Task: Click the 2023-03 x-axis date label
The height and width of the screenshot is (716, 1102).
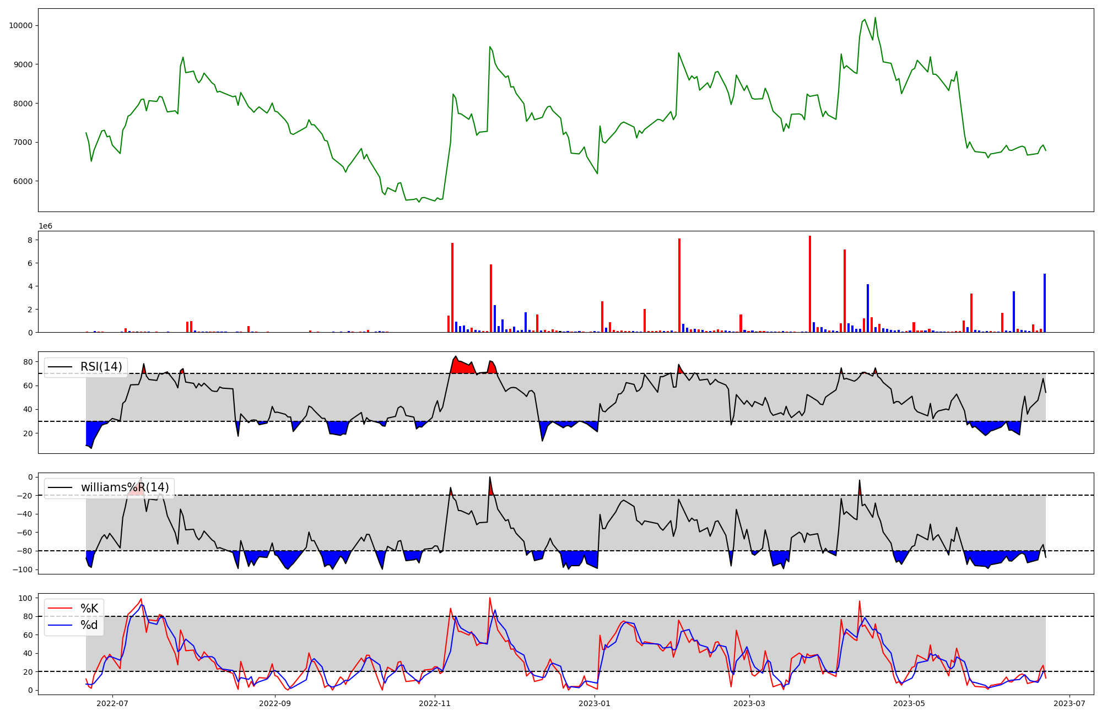Action: coord(749,703)
